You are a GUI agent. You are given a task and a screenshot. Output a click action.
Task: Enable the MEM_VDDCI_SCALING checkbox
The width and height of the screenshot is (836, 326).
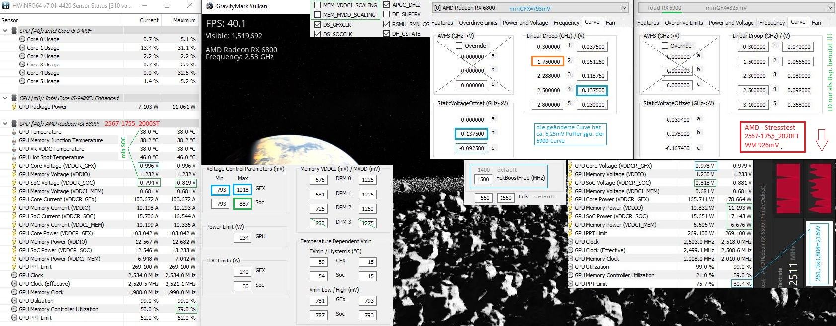click(317, 5)
